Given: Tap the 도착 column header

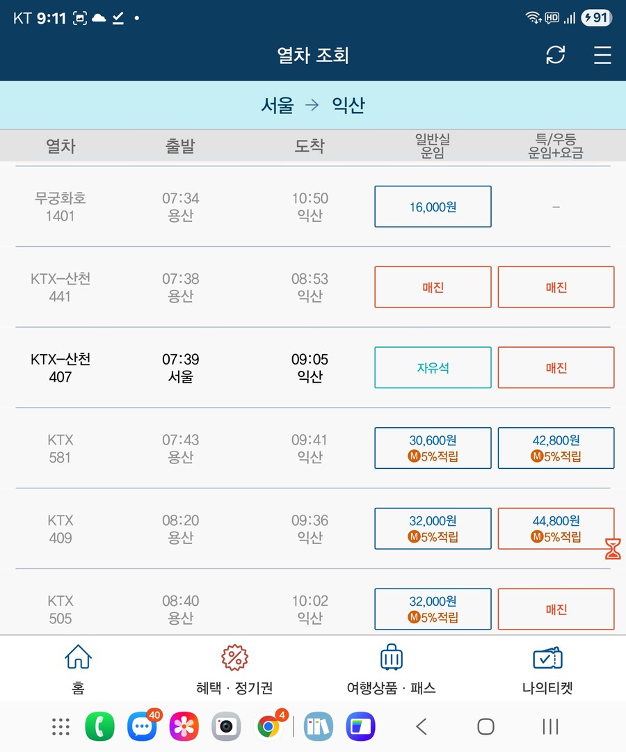Looking at the screenshot, I should click(310, 146).
